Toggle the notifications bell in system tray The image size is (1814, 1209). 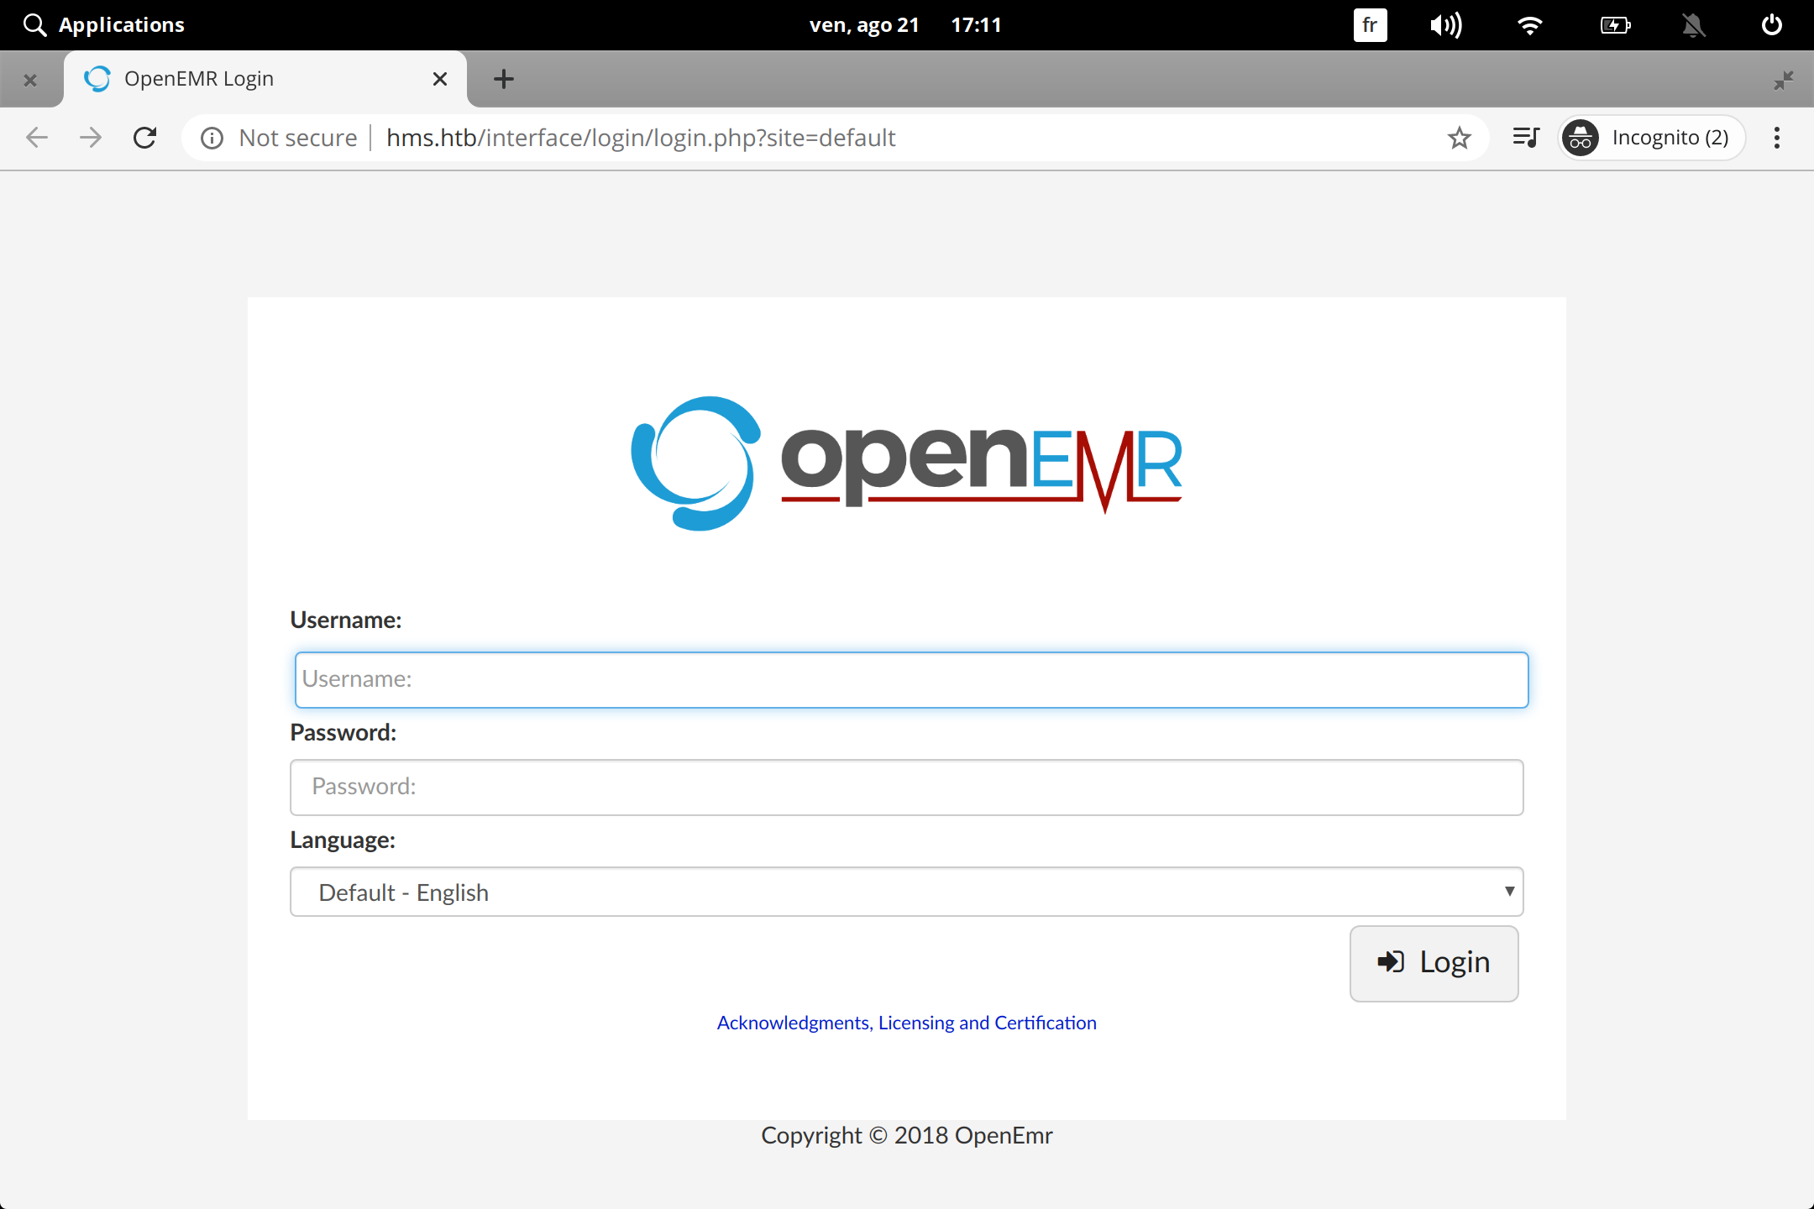pyautogui.click(x=1693, y=25)
